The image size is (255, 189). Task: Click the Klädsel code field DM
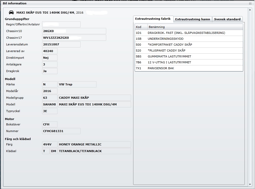54,151
